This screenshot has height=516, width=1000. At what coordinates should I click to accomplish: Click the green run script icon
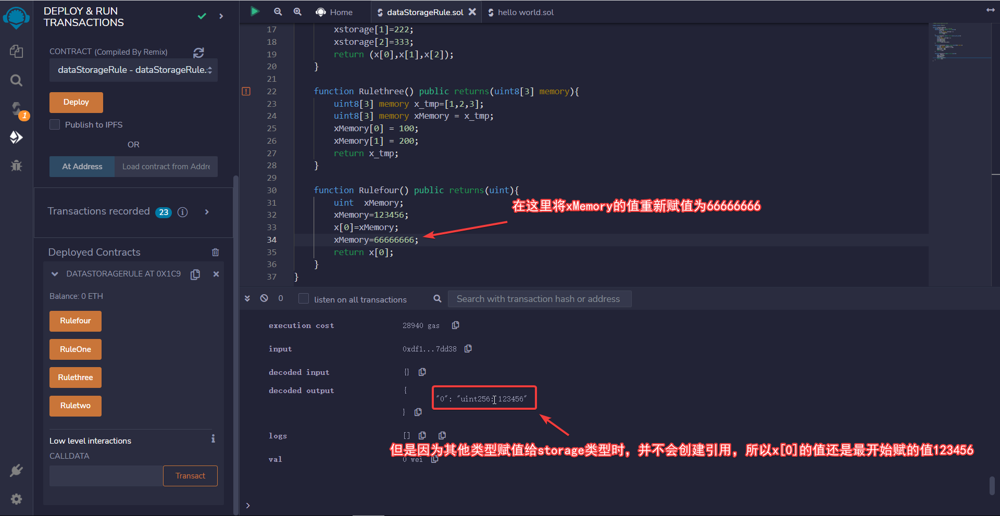point(255,11)
